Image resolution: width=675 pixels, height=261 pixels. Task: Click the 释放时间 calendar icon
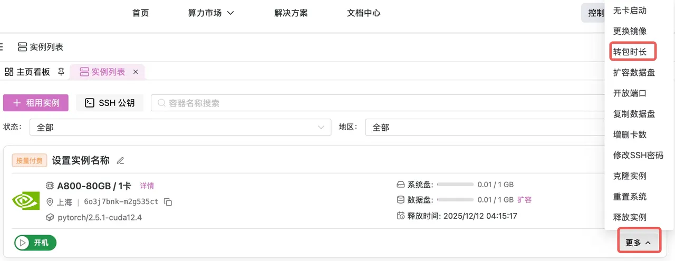point(401,216)
